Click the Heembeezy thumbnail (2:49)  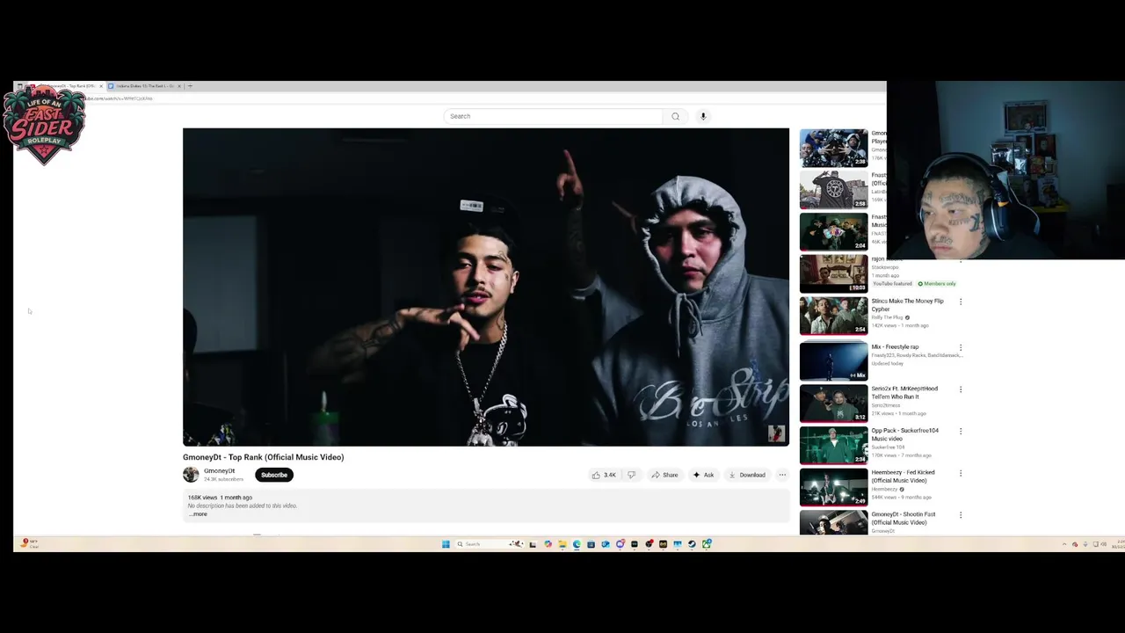tap(833, 487)
